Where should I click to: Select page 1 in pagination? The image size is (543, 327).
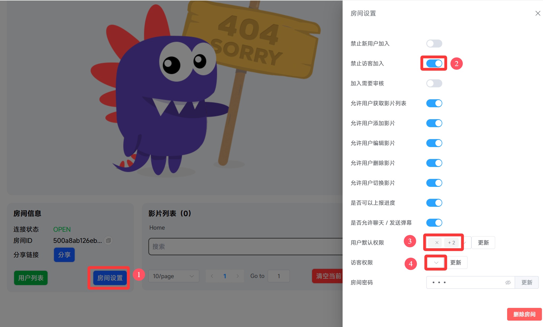225,276
